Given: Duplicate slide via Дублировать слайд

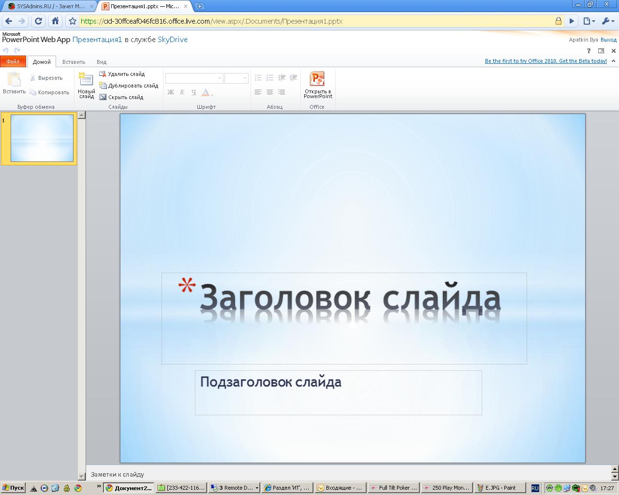Looking at the screenshot, I should pos(129,86).
